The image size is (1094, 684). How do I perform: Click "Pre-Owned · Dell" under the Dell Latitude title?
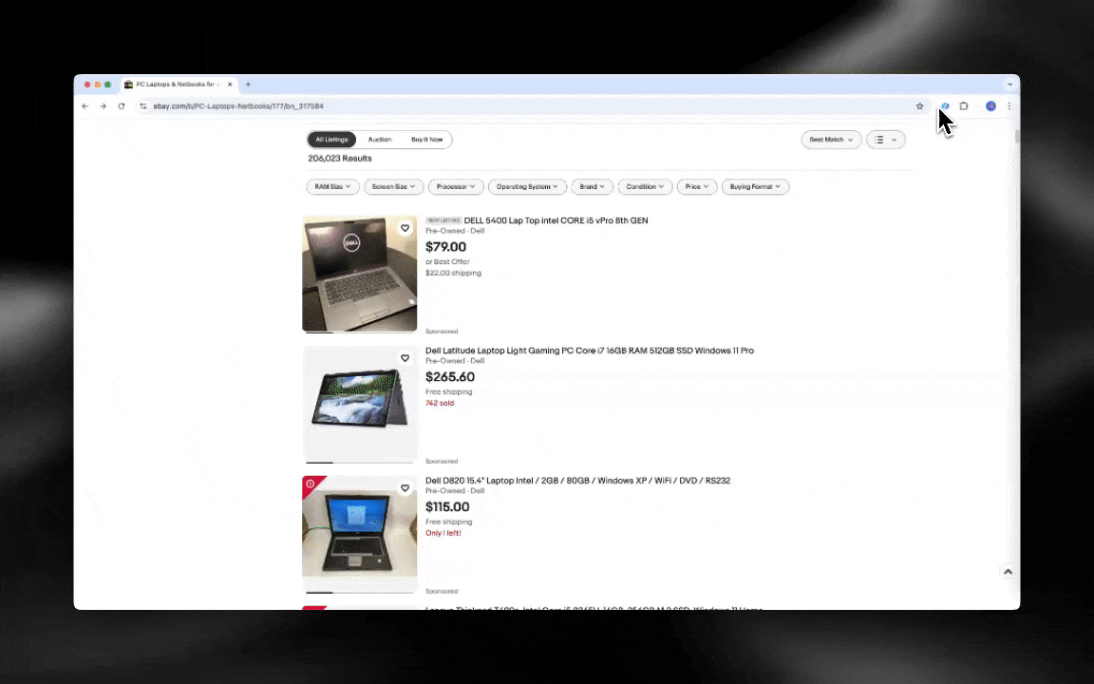pyautogui.click(x=455, y=361)
